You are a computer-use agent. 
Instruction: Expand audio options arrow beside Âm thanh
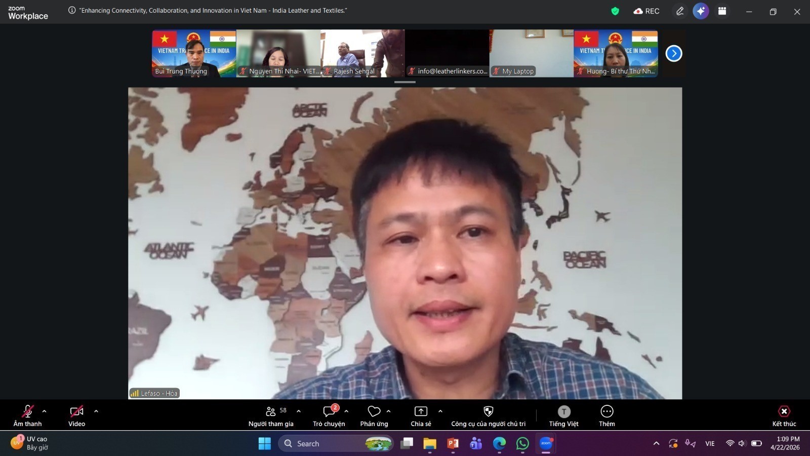pyautogui.click(x=45, y=411)
